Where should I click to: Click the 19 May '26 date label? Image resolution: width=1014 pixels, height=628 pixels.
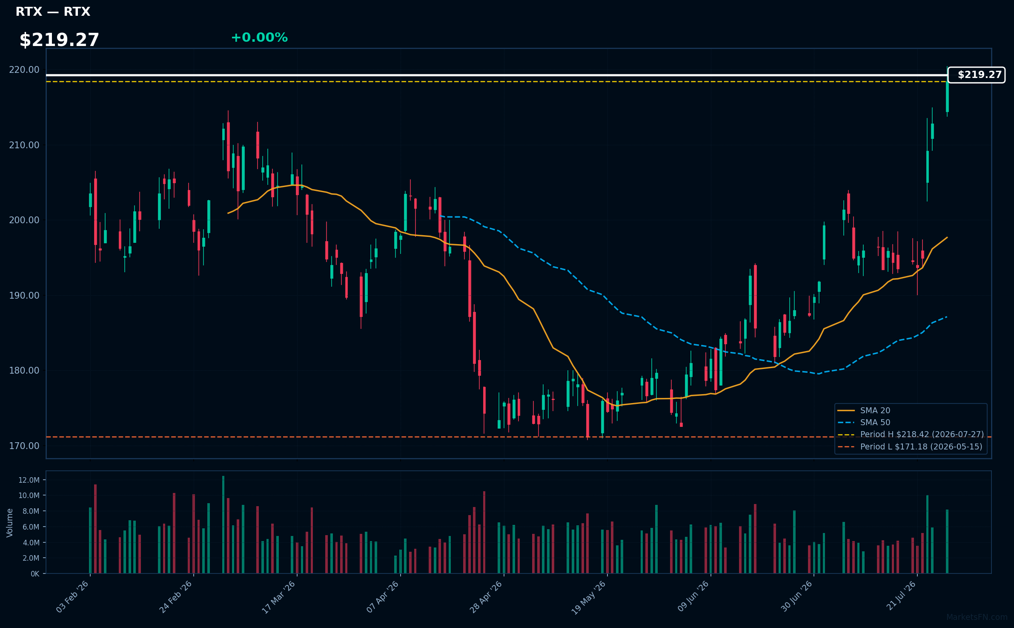click(x=589, y=597)
